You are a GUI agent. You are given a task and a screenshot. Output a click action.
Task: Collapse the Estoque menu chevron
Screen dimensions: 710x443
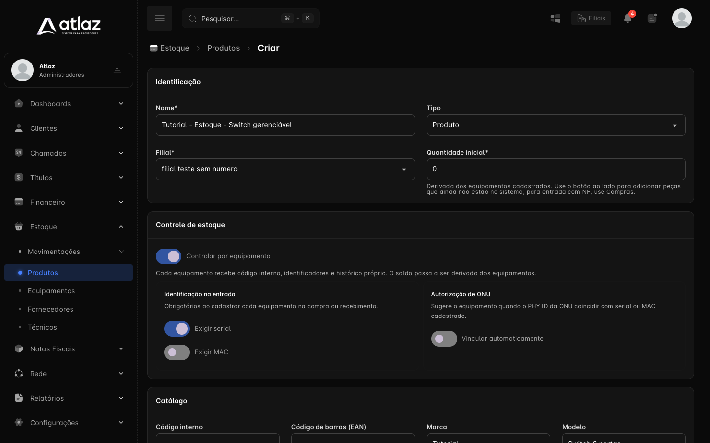121,227
